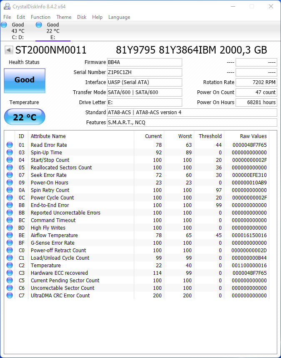This screenshot has width=281, height=358.
Task: Click raw value 000000000B44
Action: coord(249,258)
